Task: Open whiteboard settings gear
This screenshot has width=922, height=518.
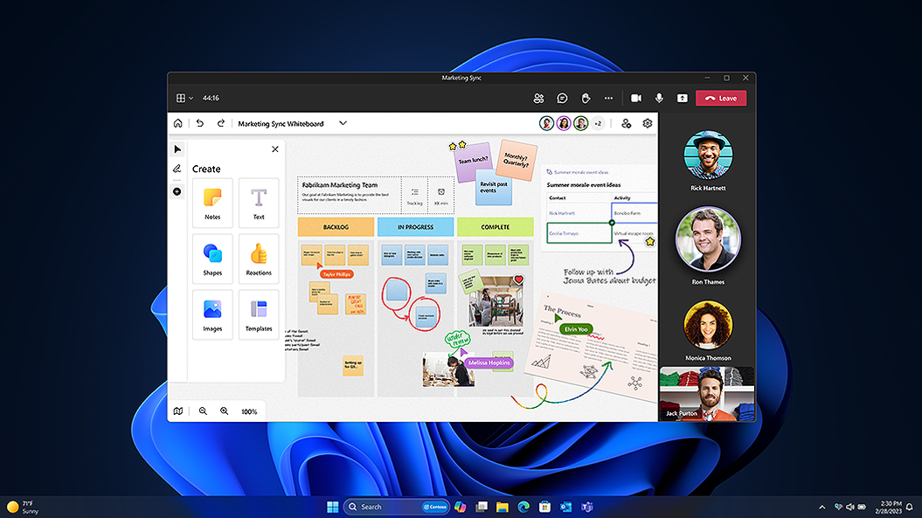Action: [x=648, y=124]
